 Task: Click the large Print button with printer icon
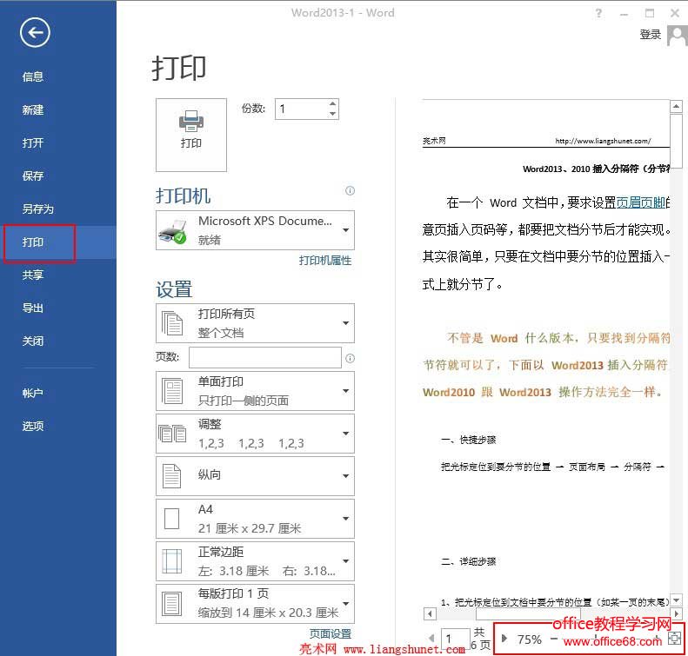click(x=191, y=135)
